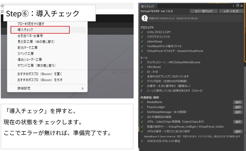Click the checkmark icon next to VRCWorld
The height and width of the screenshot is (151, 246).
(x=142, y=67)
